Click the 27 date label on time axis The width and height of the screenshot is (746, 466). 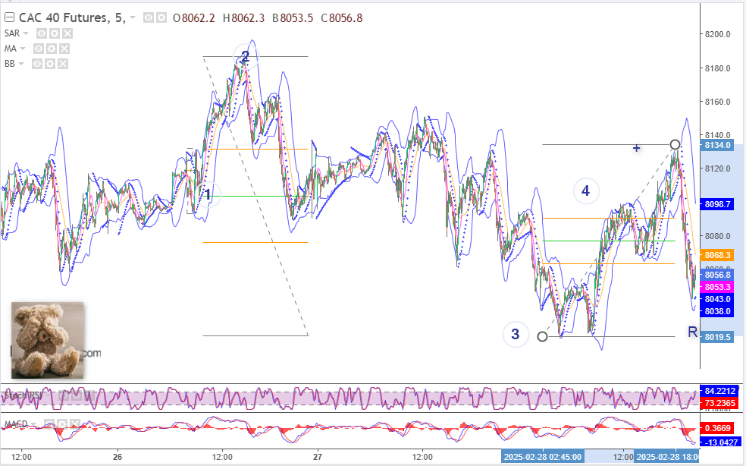(x=318, y=457)
